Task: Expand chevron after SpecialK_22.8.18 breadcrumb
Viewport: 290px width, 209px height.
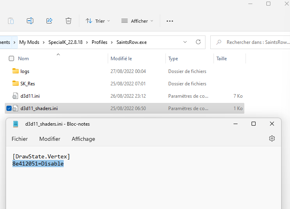Action: 87,42
